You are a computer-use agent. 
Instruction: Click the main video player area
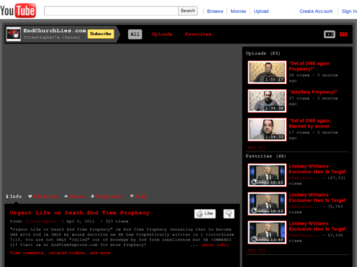122,118
